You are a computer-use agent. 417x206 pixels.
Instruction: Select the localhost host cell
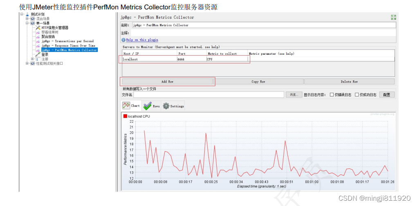150,59
